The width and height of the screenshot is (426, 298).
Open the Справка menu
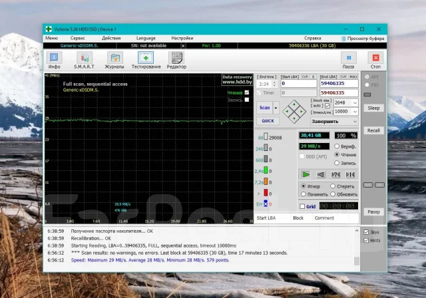click(x=312, y=39)
